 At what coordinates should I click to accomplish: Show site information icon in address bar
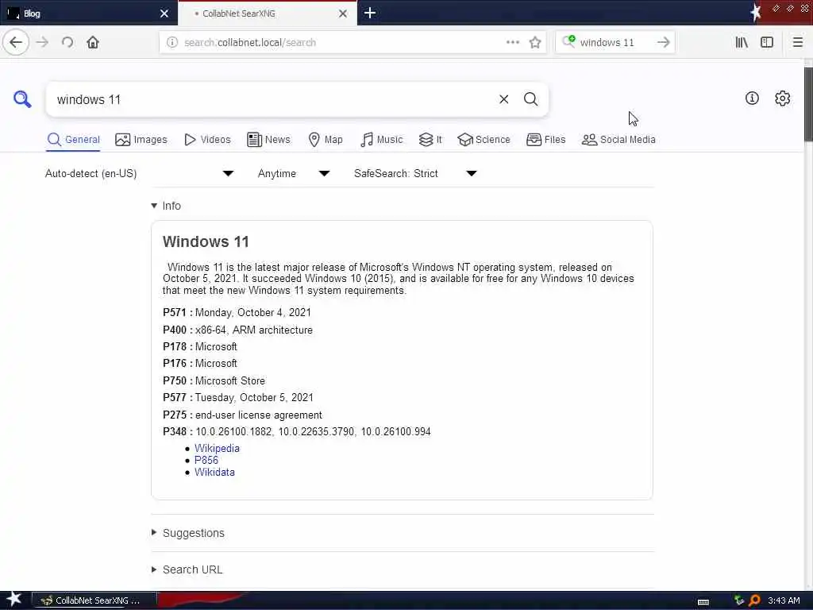[172, 43]
